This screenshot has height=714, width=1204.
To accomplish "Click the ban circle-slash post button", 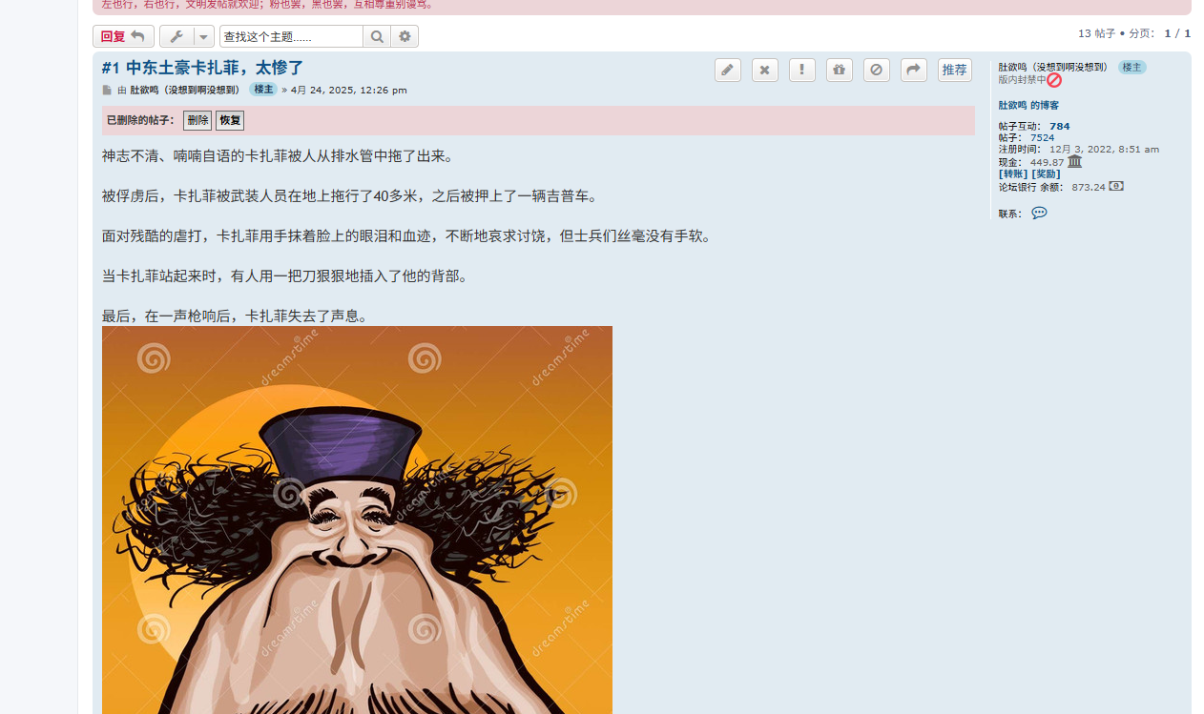I will tap(877, 70).
